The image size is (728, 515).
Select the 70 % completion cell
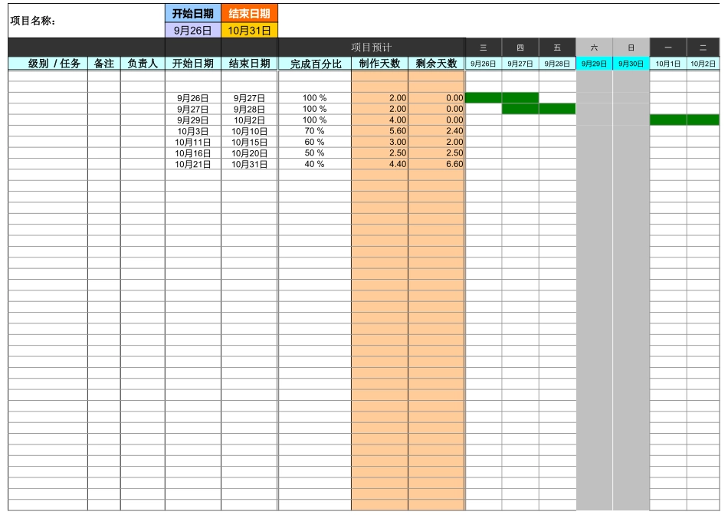[x=315, y=131]
